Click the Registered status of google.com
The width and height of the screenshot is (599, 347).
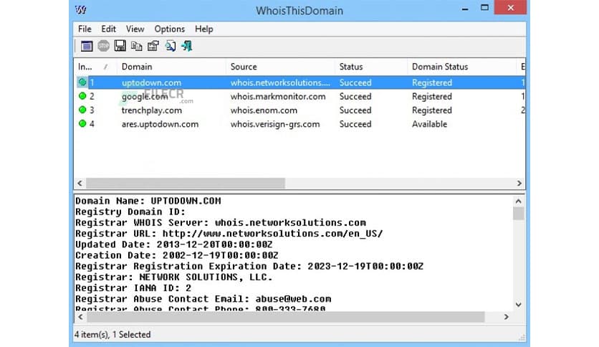coord(431,96)
